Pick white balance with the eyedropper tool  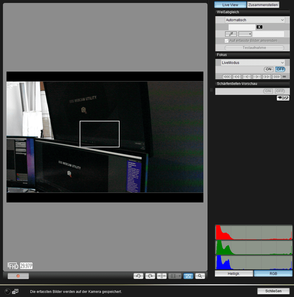[x=231, y=34]
